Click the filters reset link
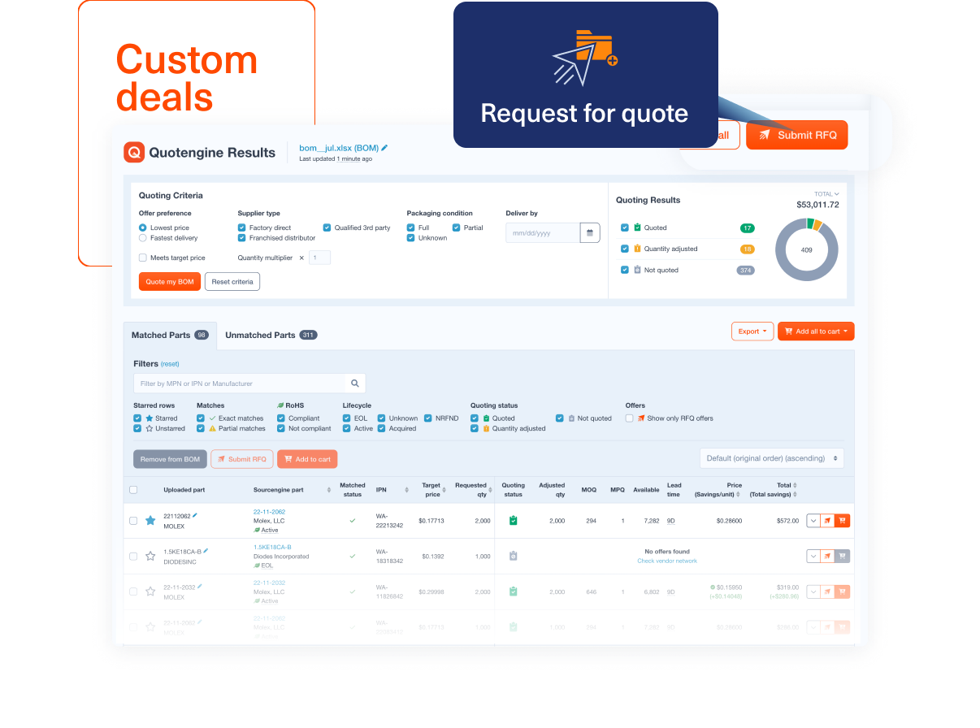980x728 pixels. point(170,364)
